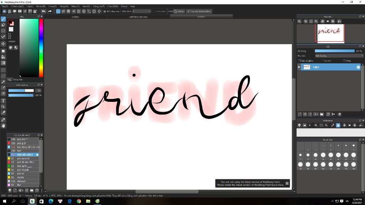
Task: Zoom in on the Navigator panel
Action: (x=305, y=21)
